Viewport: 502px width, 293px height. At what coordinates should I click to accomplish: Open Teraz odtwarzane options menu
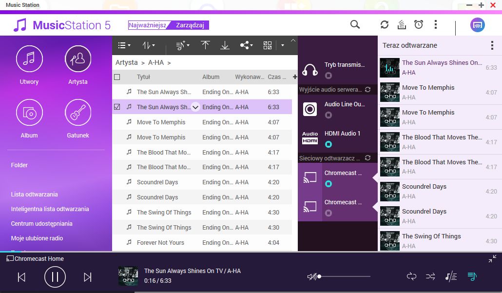pyautogui.click(x=492, y=45)
